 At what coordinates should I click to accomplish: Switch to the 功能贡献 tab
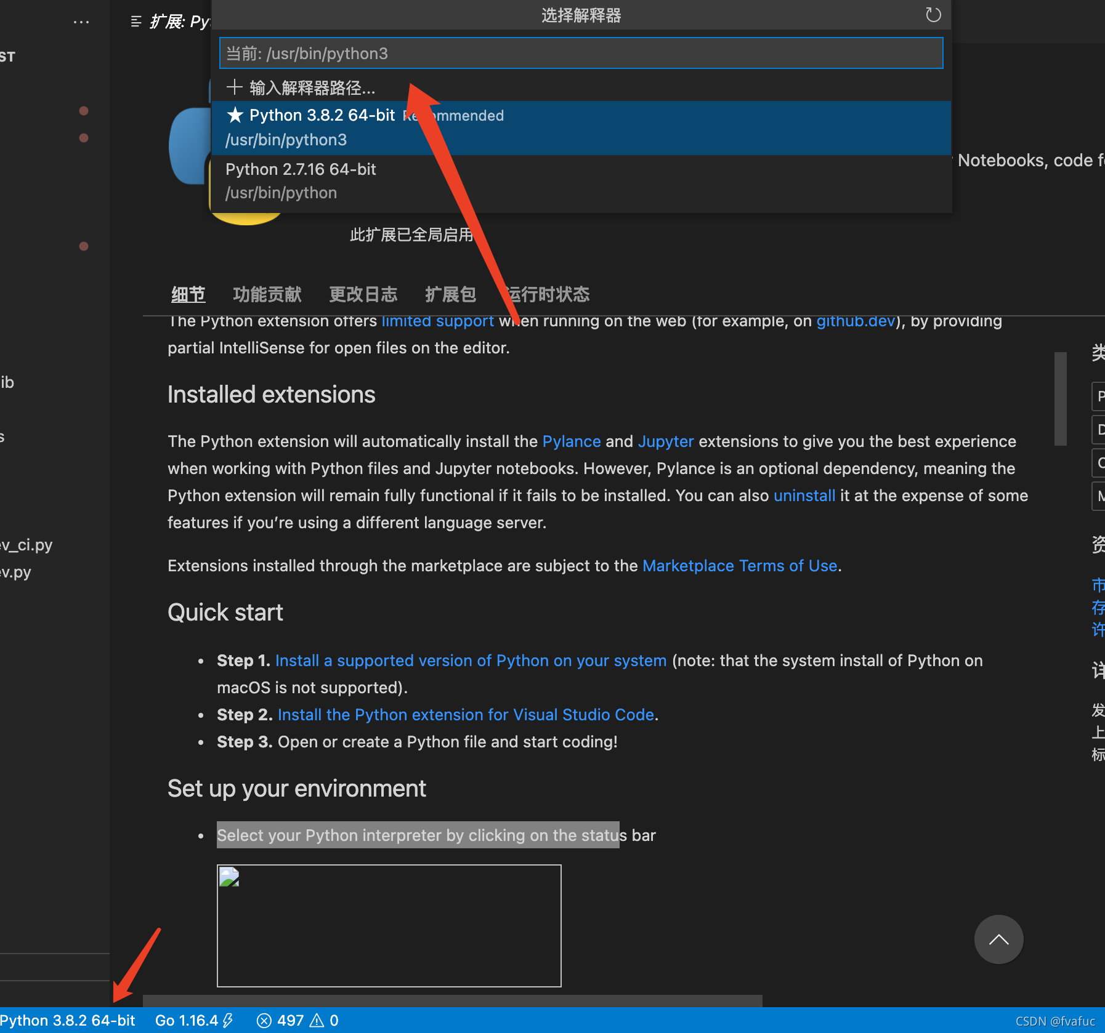coord(267,294)
